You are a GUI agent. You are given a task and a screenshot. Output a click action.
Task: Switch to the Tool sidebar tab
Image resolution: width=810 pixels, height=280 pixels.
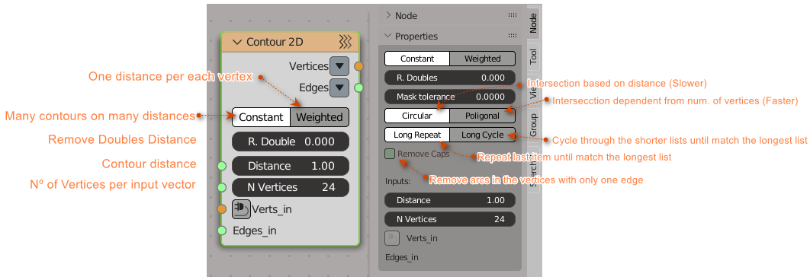(x=532, y=57)
